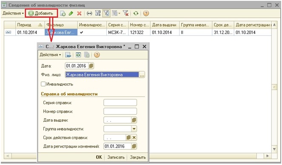Click the Дата выдачи input field
282x165 pixels.
tap(117, 120)
